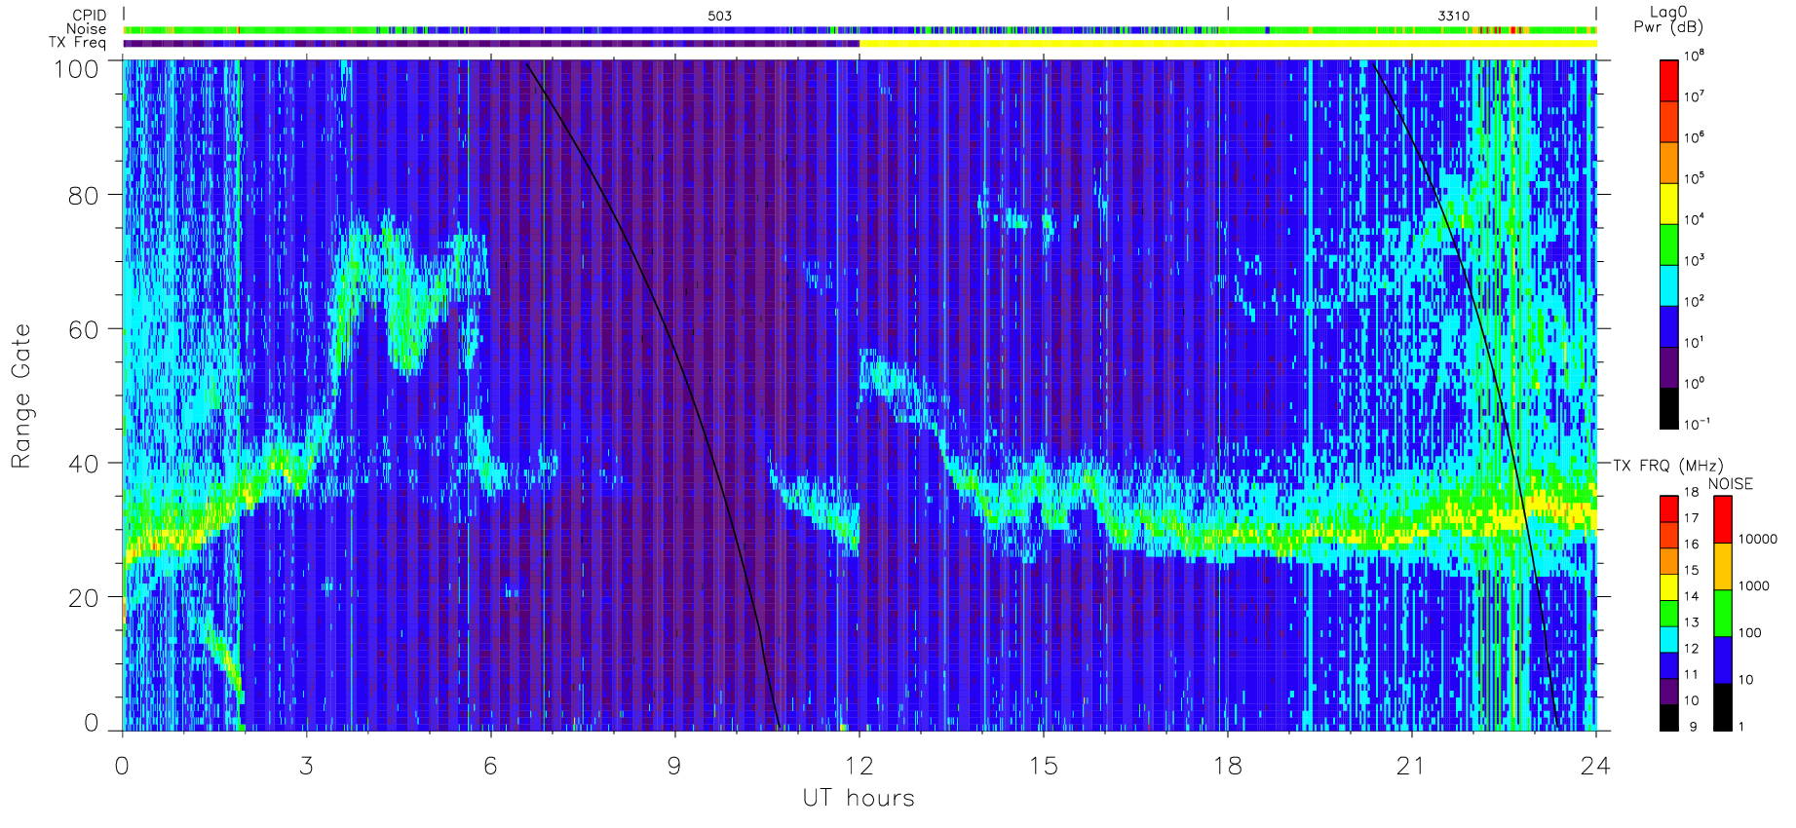This screenshot has width=1796, height=828.
Task: Click the 6 tick label on UT hours axis
Action: tap(491, 766)
